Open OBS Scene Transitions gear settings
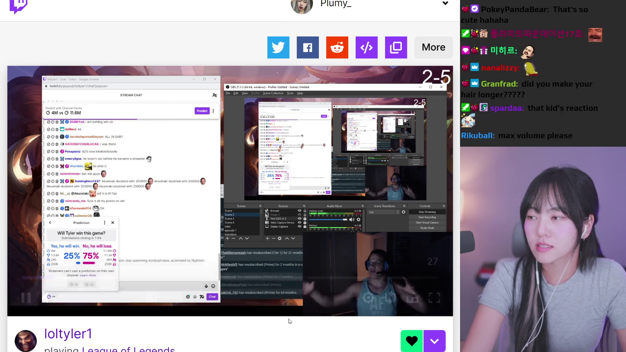This screenshot has width=626, height=352. (x=404, y=212)
